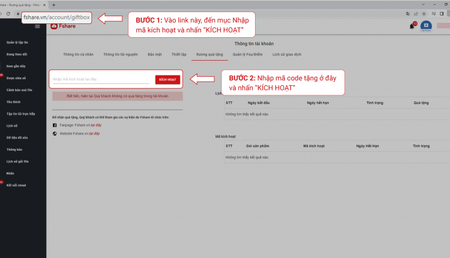Screen dimensions: 450x258
Task: Click the Ngày hết hạn column header in gift table
Action: coord(317,103)
